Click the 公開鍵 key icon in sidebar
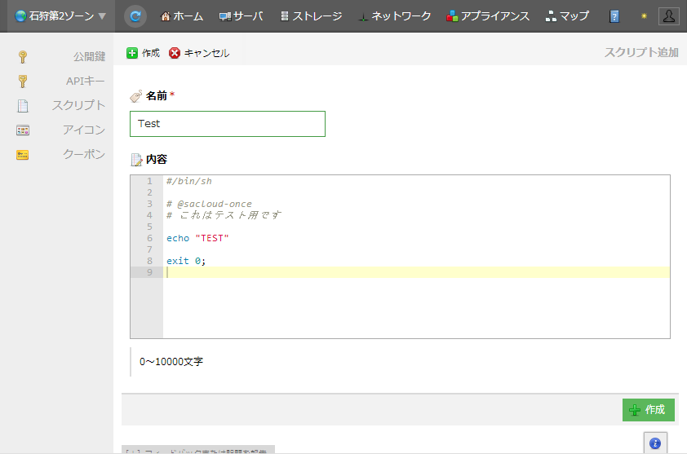 23,56
